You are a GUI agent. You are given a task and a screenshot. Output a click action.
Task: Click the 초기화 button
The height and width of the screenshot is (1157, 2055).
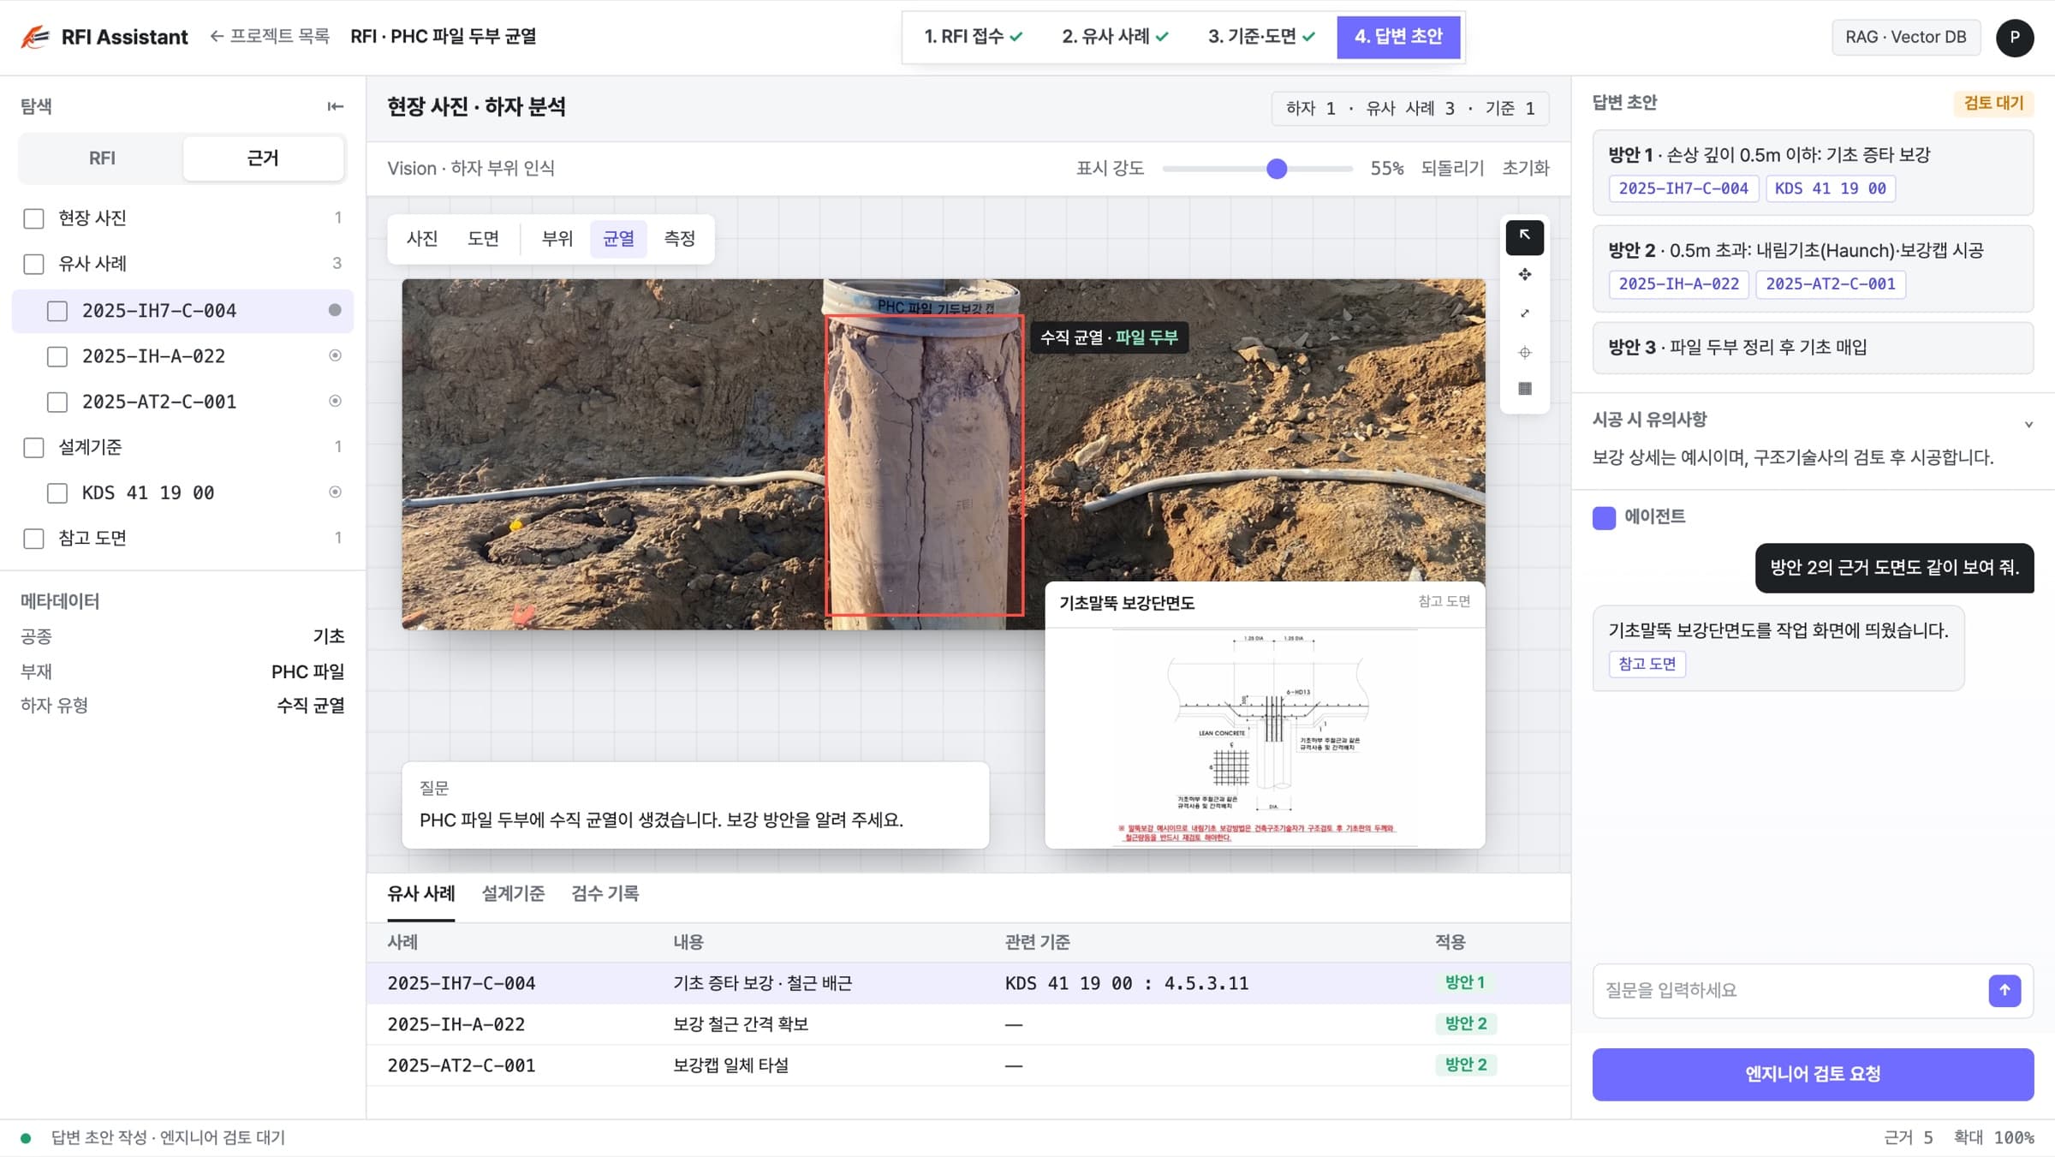(x=1526, y=168)
